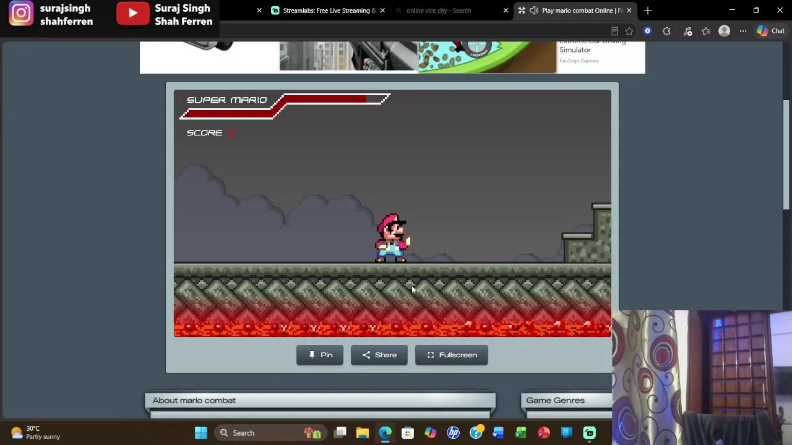
Task: Open the HP app in the taskbar
Action: click(454, 433)
